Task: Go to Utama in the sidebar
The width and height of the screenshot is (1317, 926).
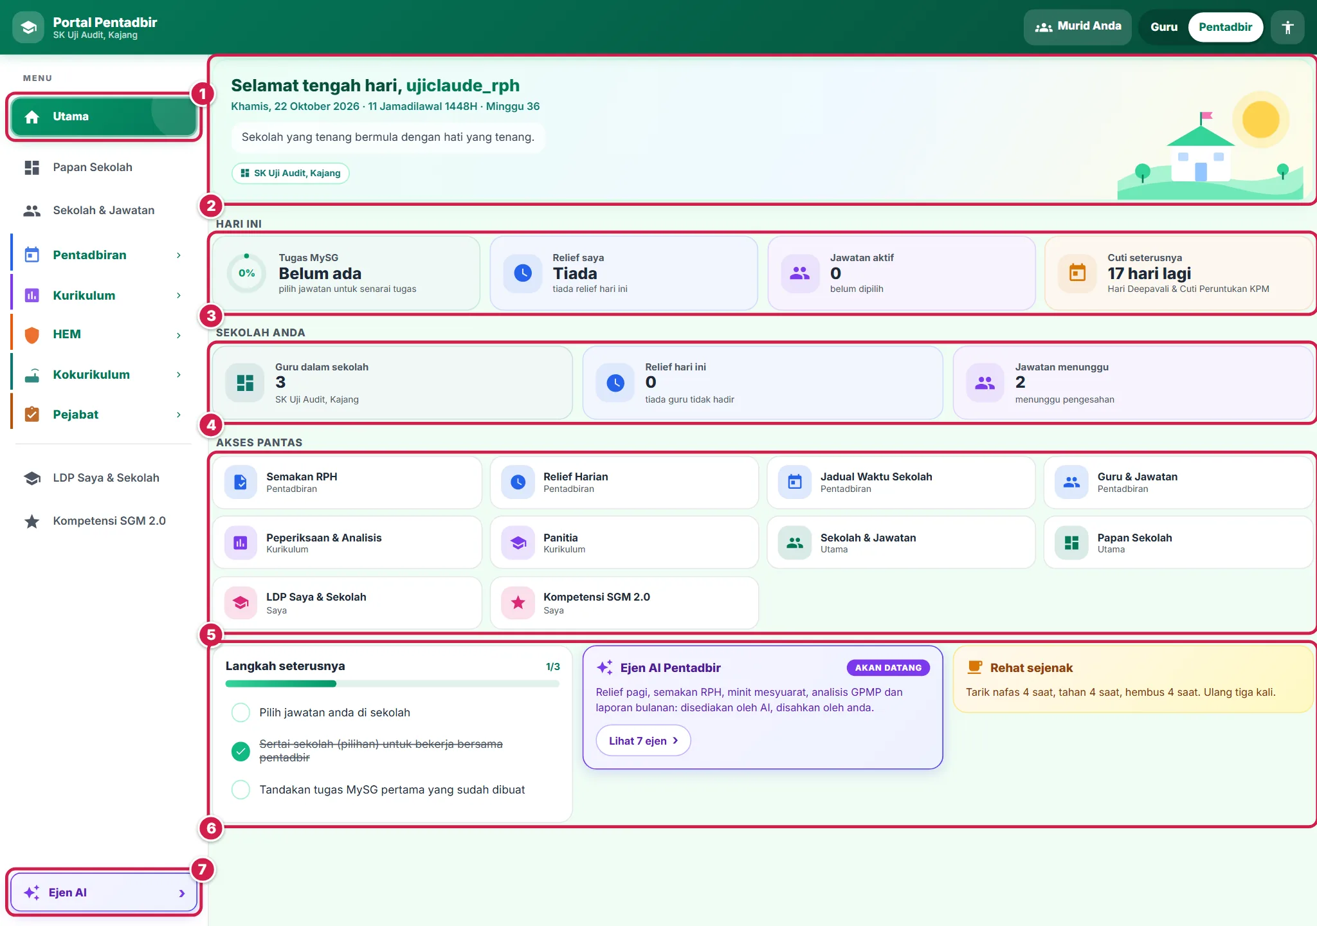Action: [x=104, y=116]
